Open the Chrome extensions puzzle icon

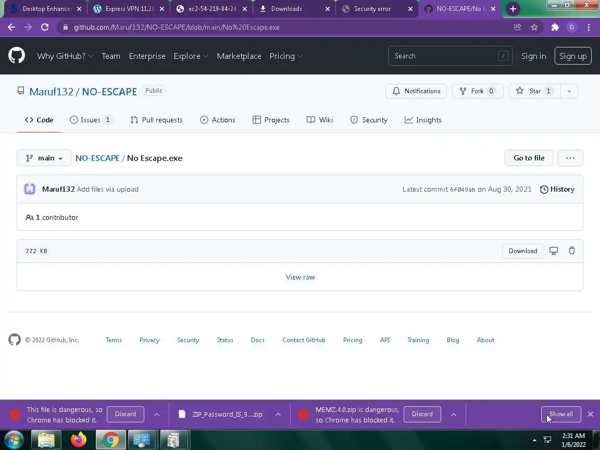pos(555,27)
